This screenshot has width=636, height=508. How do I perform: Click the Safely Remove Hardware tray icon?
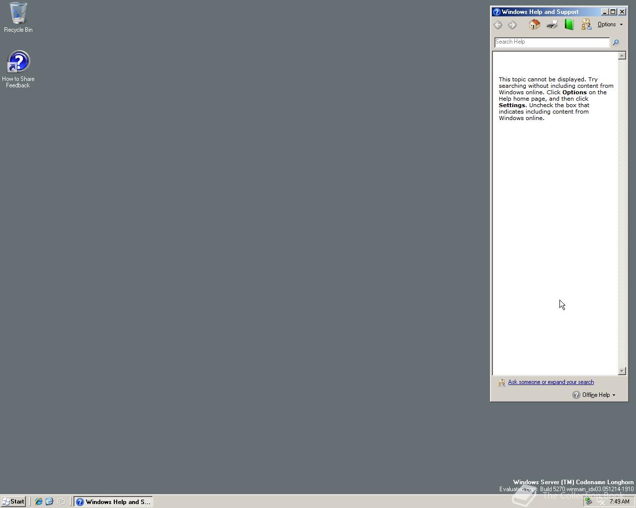tap(589, 502)
